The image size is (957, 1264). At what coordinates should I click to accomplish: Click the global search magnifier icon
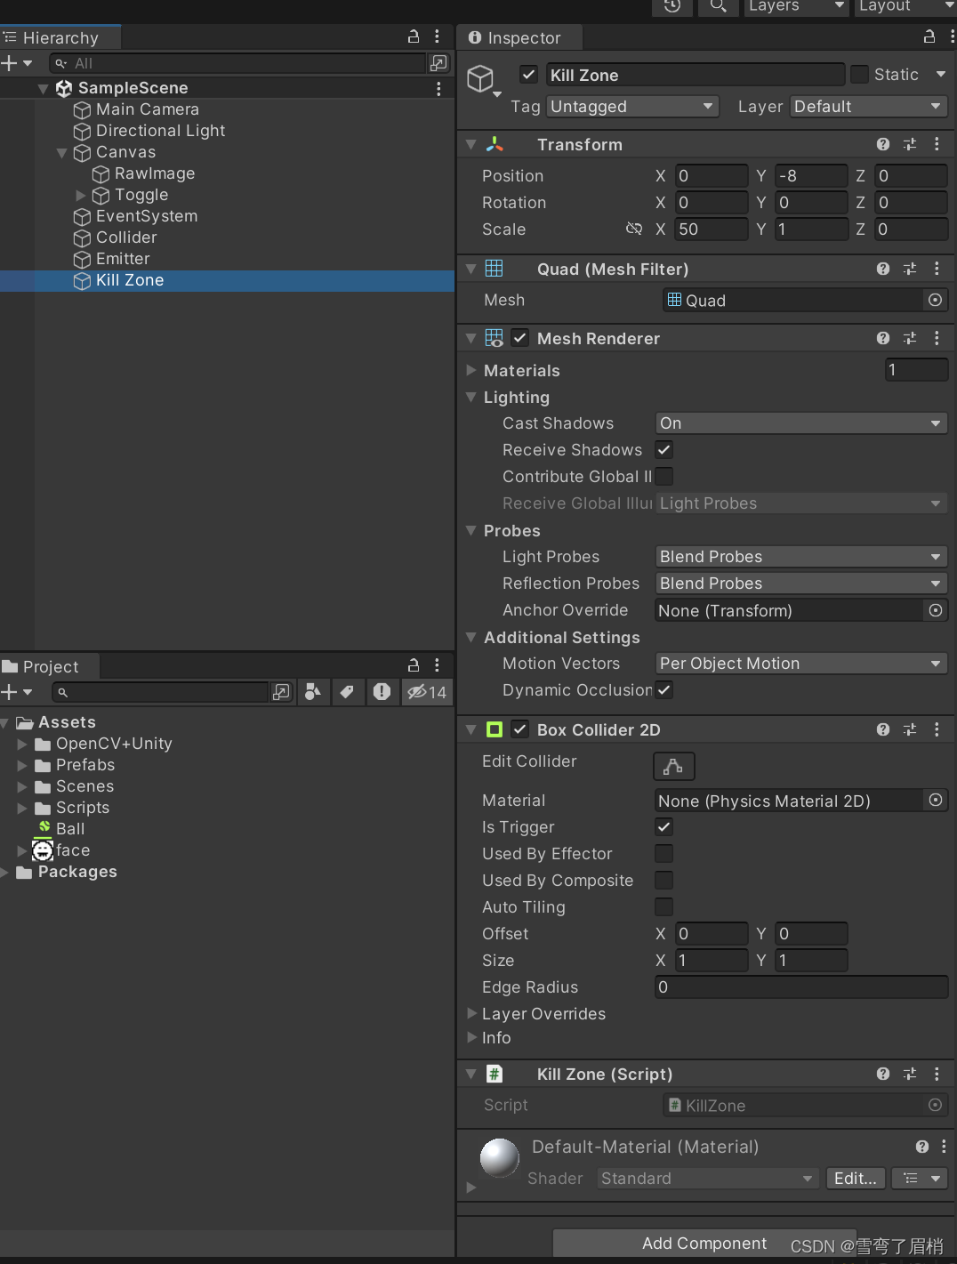[x=718, y=6]
